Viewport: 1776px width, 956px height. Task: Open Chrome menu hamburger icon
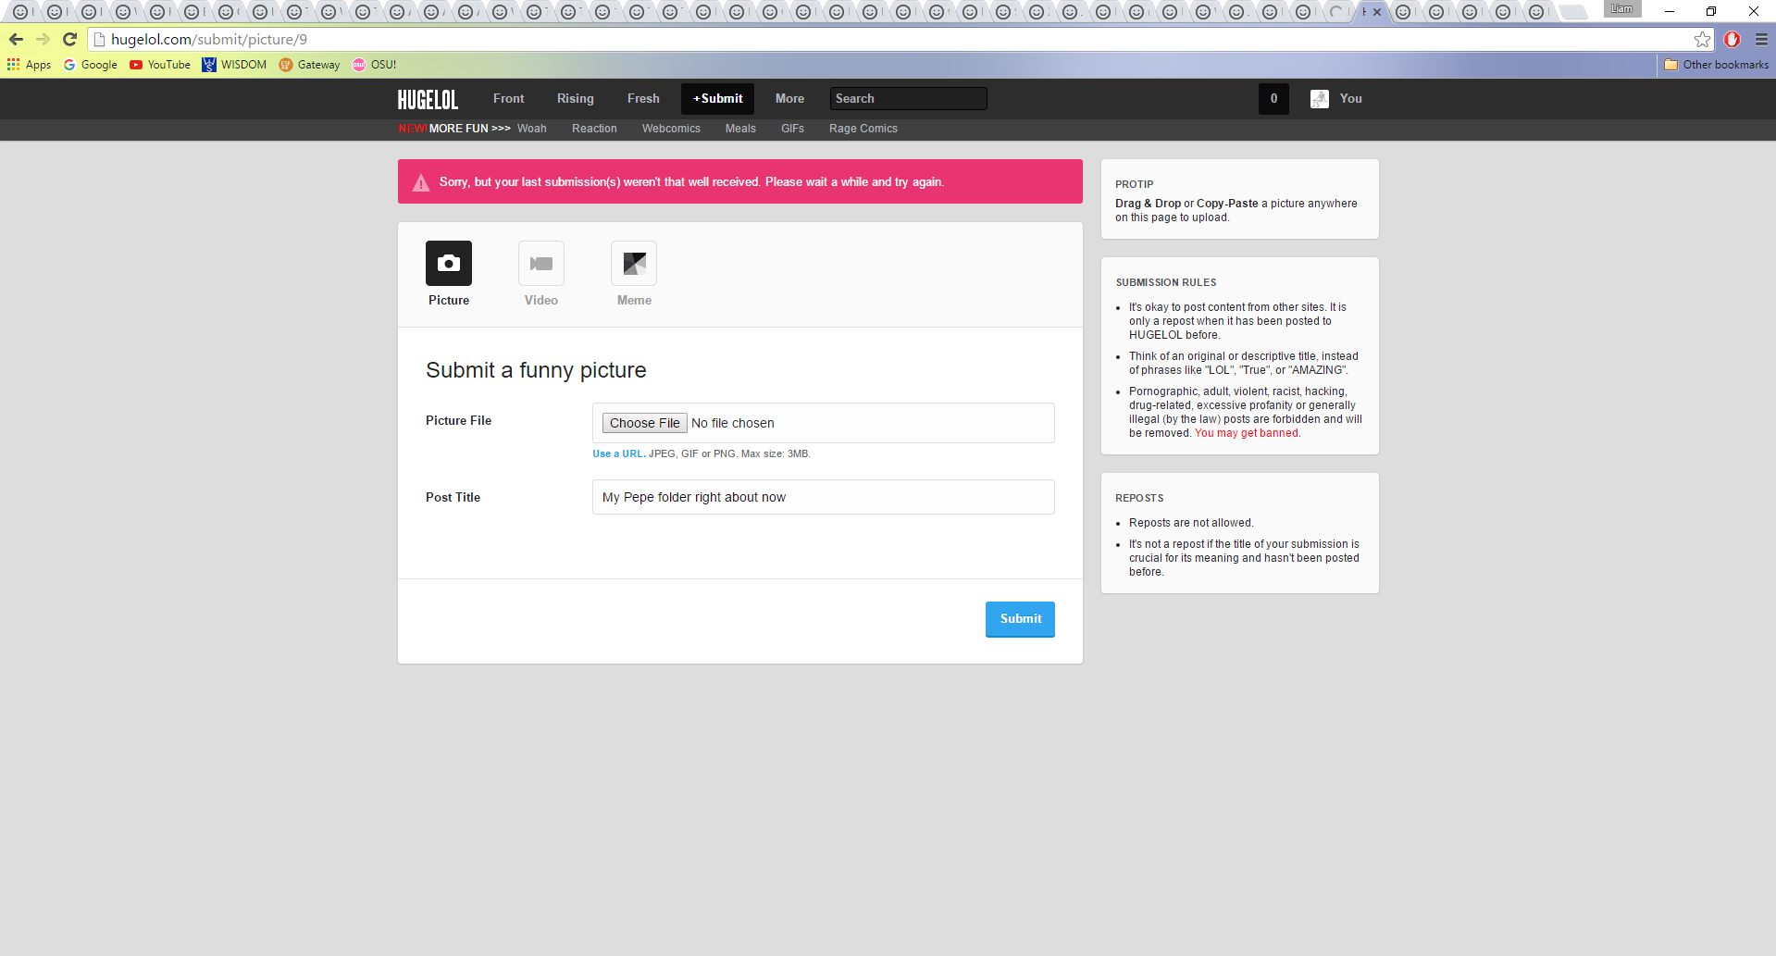[1761, 39]
